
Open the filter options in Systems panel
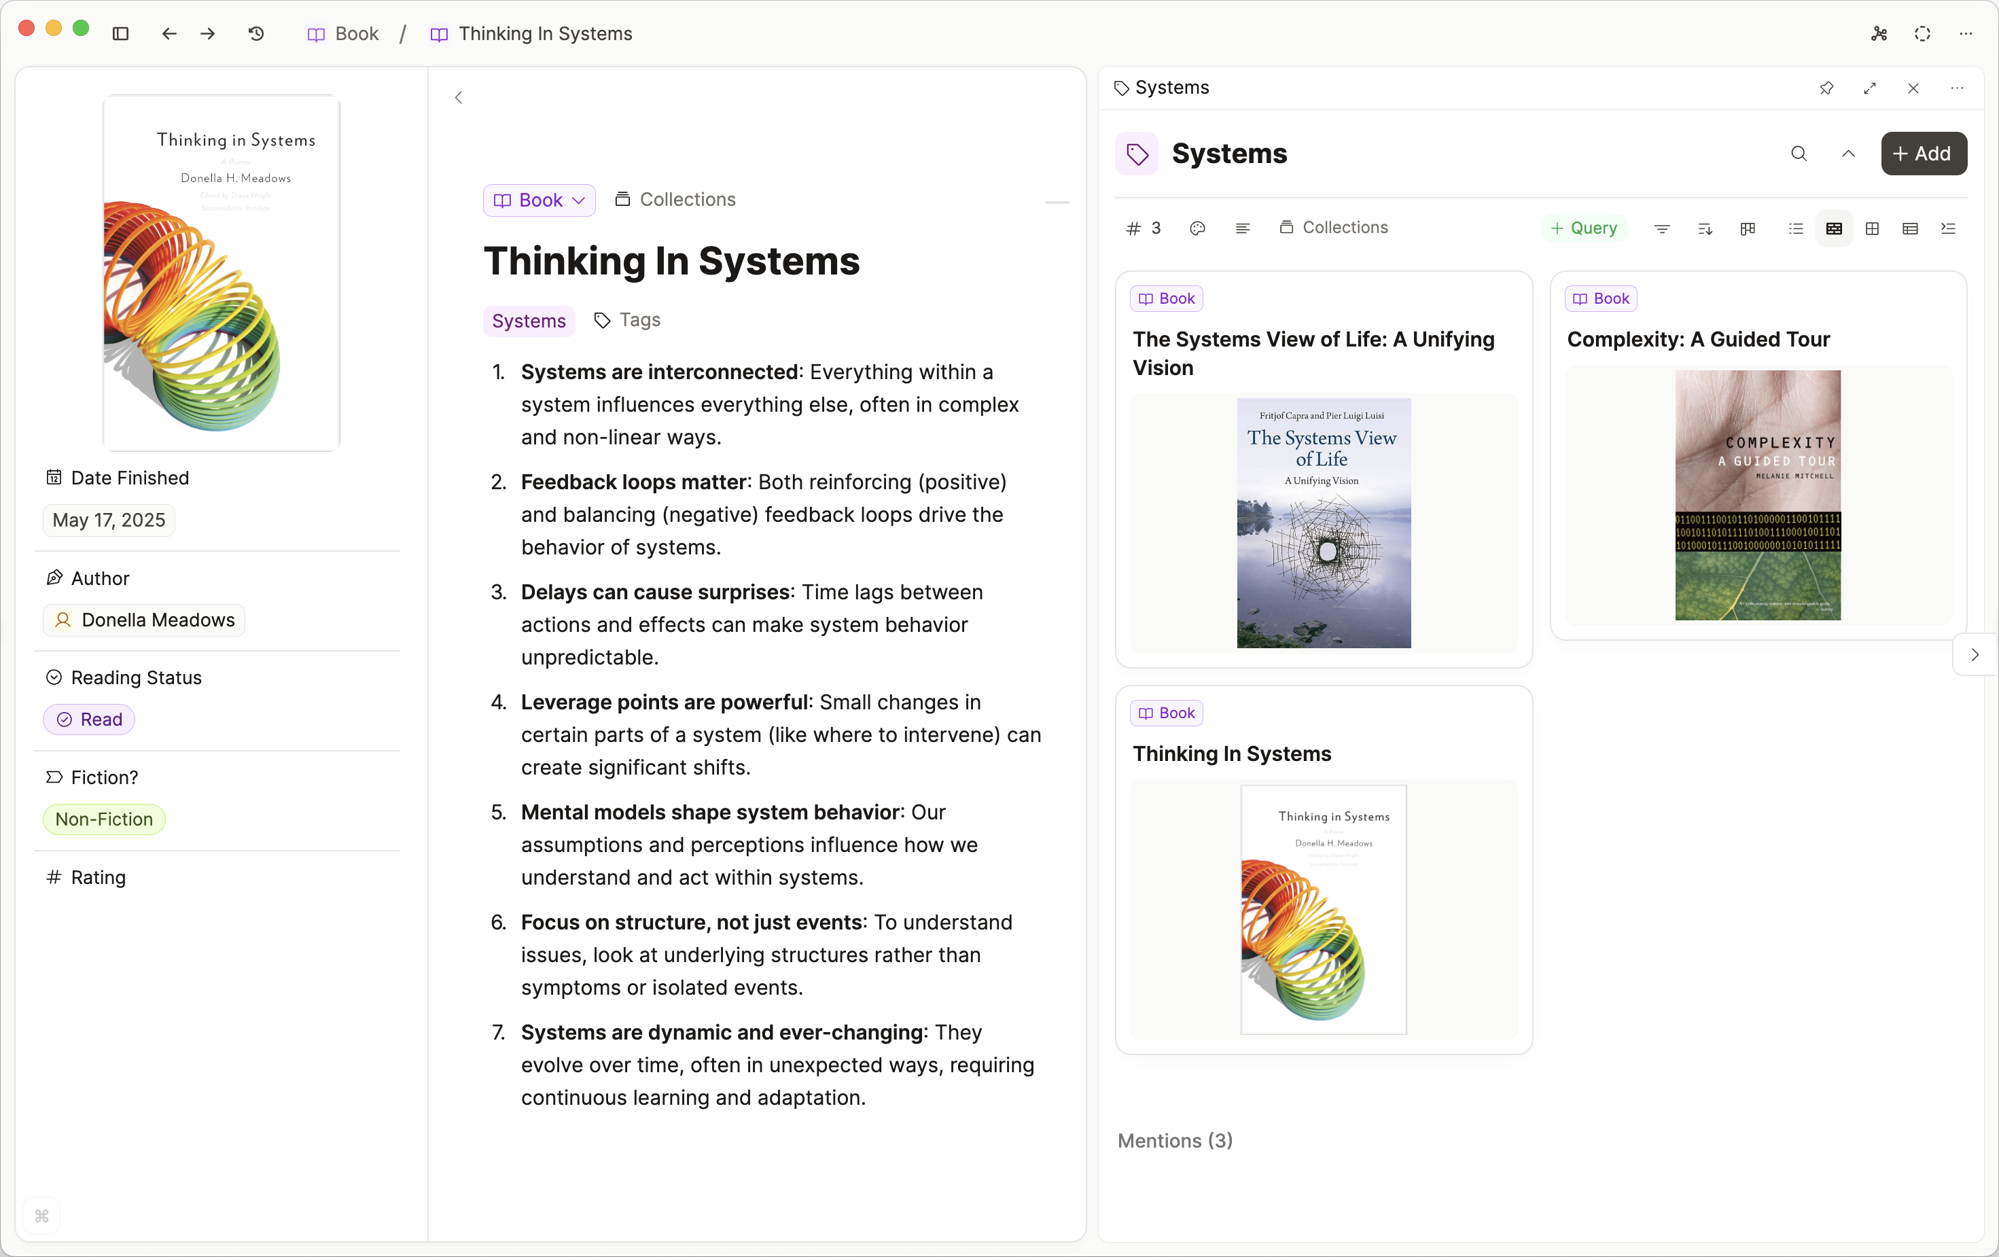pyautogui.click(x=1661, y=228)
